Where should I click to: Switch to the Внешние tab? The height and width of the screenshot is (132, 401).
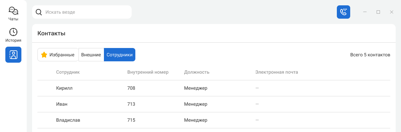[x=91, y=55]
